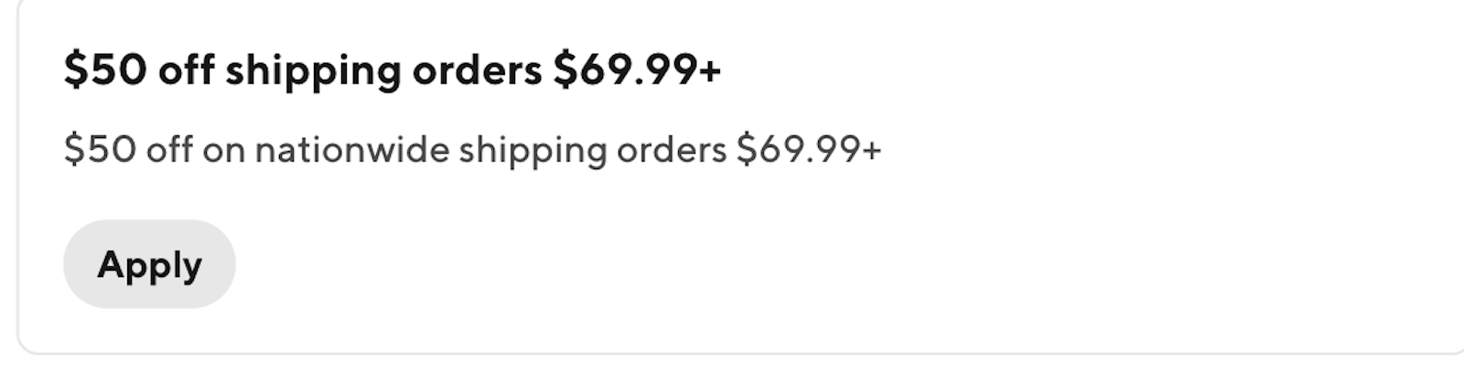
Task: Click '$50' at the start of the bold title
Action: (x=105, y=70)
